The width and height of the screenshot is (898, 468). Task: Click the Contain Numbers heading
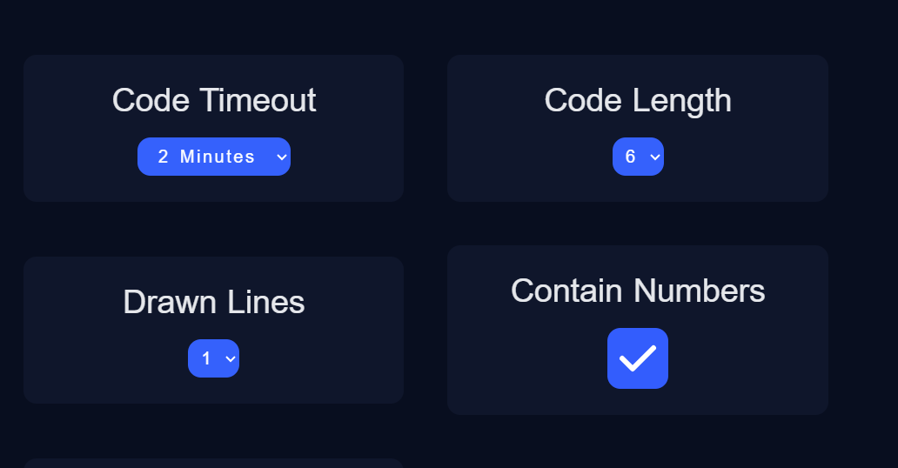(x=638, y=291)
